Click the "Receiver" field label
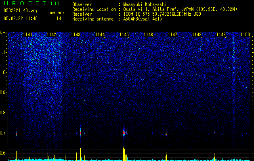Viewport: 254px width, 161px height. point(82,14)
